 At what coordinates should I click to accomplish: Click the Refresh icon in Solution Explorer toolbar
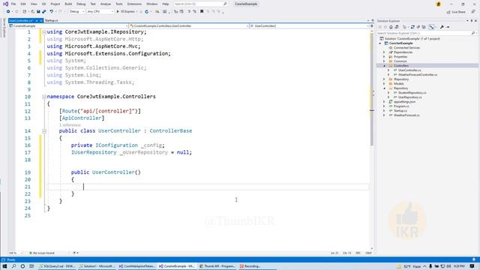[412, 27]
